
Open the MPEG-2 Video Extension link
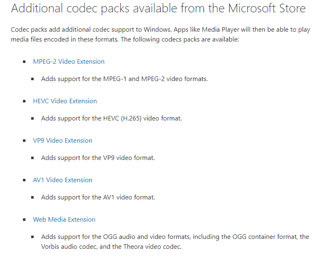pos(69,62)
